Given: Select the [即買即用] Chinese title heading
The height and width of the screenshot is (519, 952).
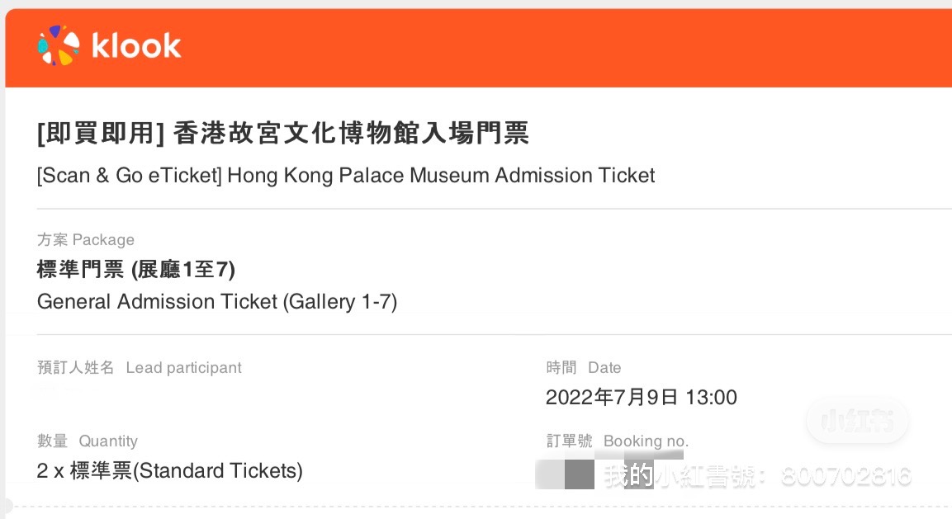Looking at the screenshot, I should pos(283,133).
